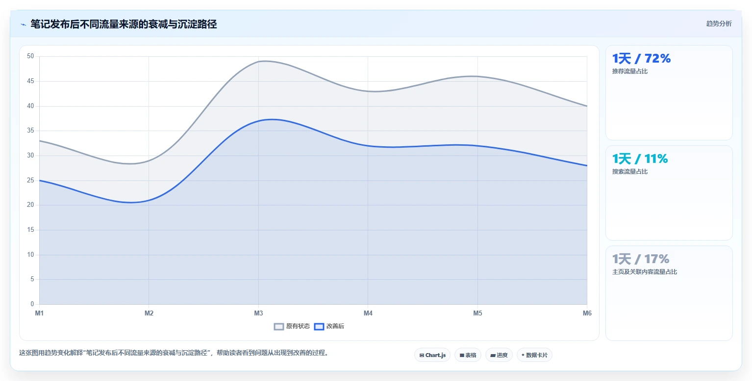Select the 推荐流量占比 72% card
This screenshot has height=381, width=752.
point(669,93)
